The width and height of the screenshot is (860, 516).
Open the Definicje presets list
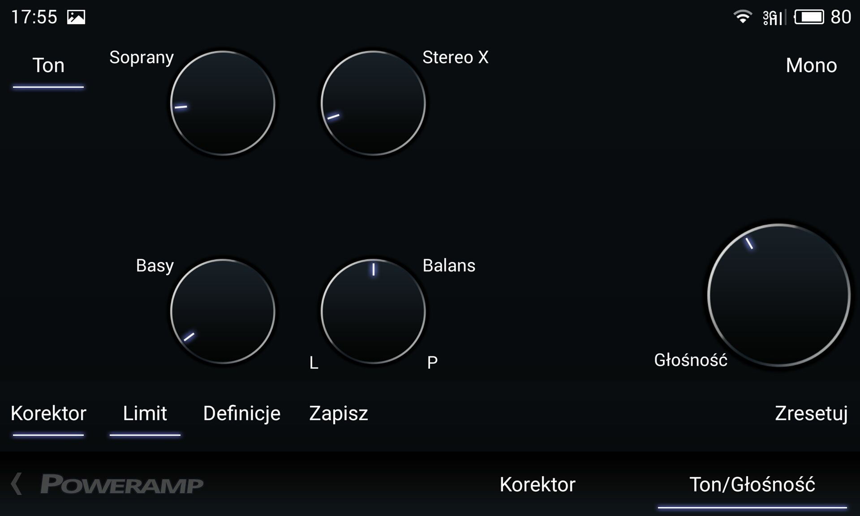[242, 413]
